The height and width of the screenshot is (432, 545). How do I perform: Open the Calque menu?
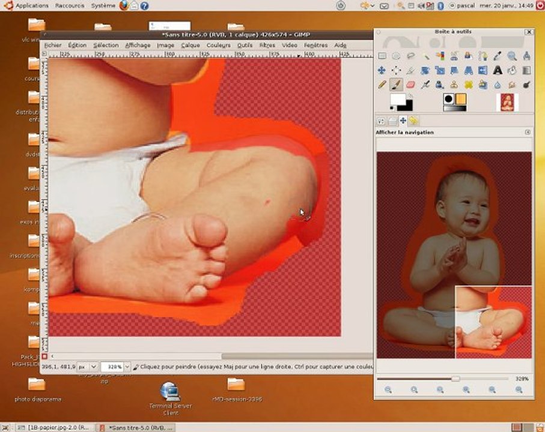(190, 45)
